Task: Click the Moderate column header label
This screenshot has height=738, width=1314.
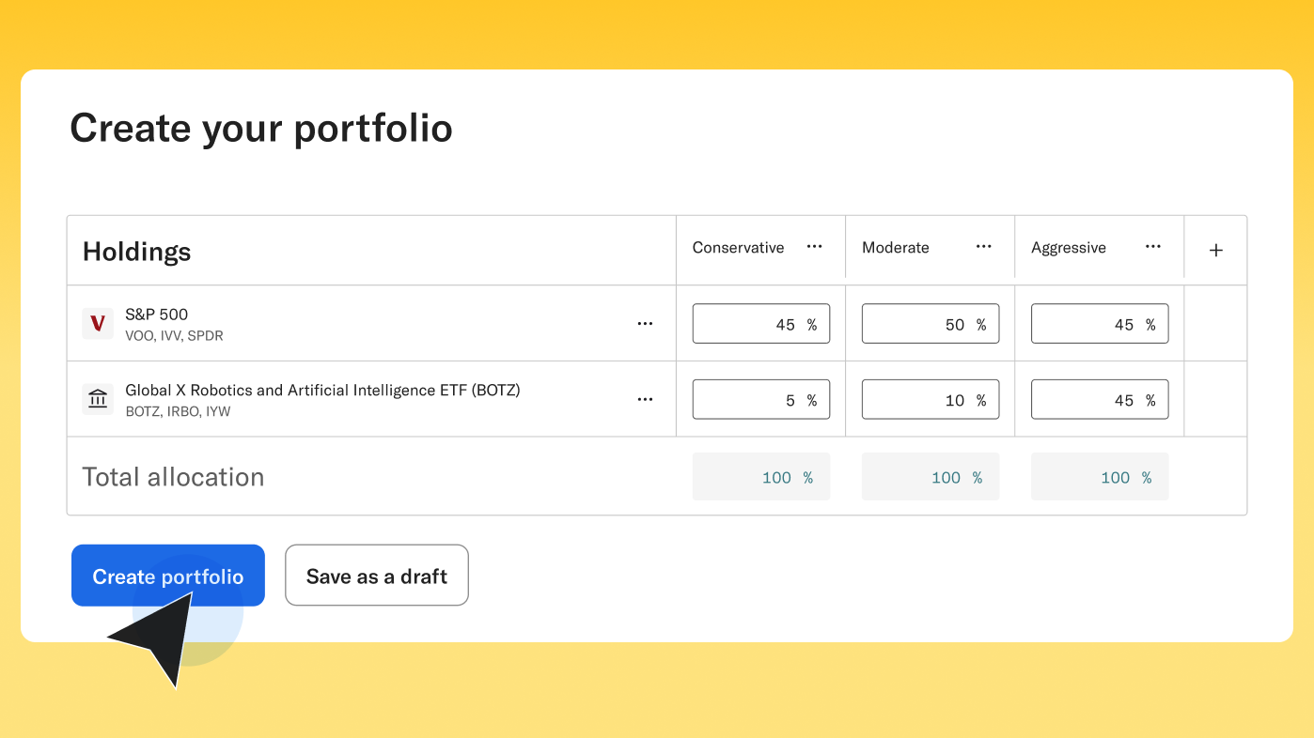Action: click(x=896, y=248)
